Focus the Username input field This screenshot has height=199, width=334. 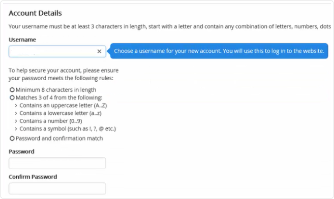57,51
